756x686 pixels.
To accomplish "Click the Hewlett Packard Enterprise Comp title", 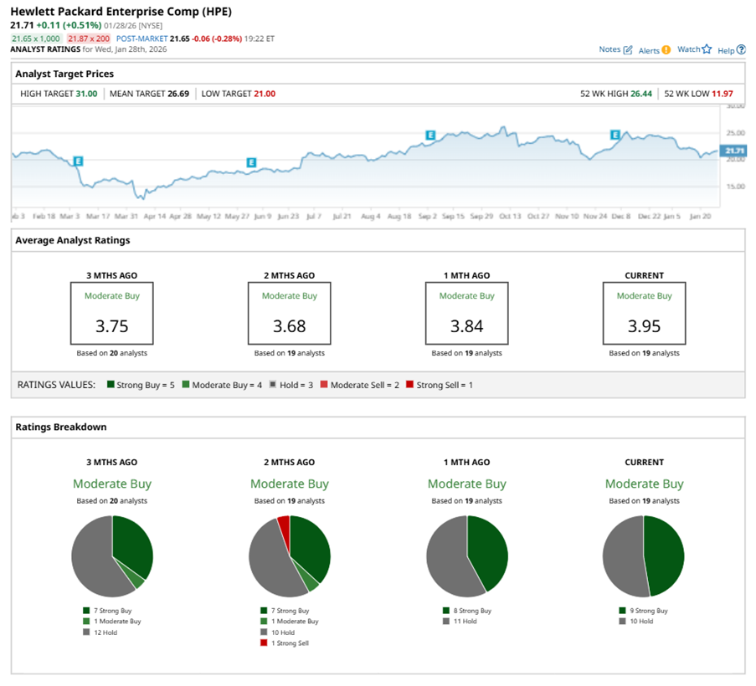I will (x=121, y=12).
